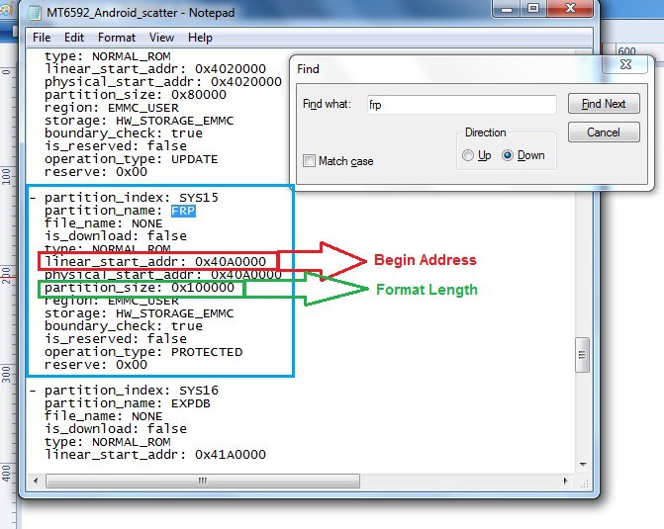The width and height of the screenshot is (664, 529).
Task: Open the Help menu
Action: coord(200,38)
